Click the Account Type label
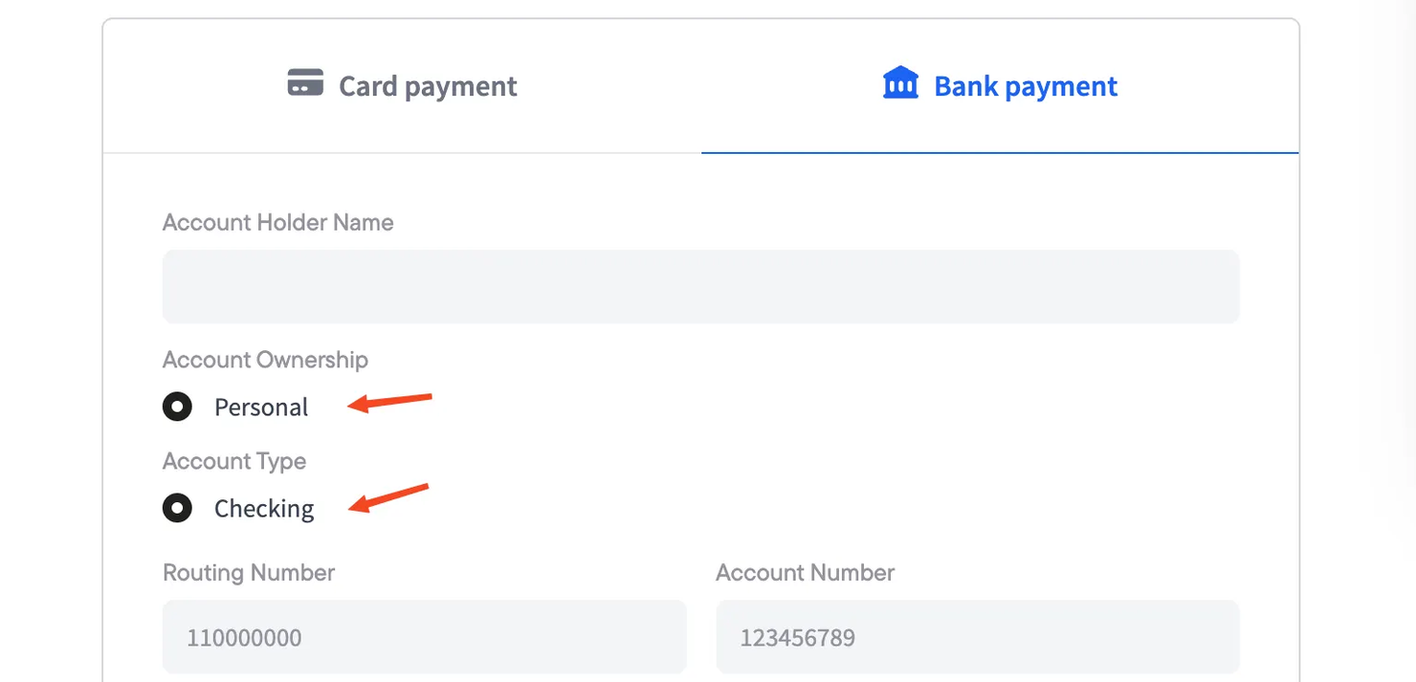 [234, 461]
